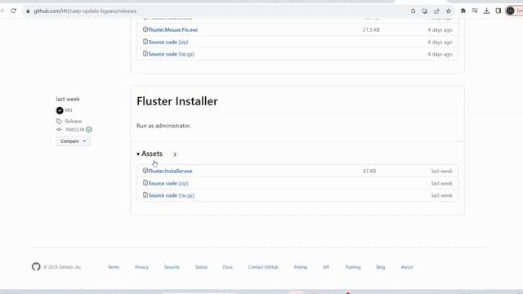Open the Status footer link
This screenshot has width=523, height=294.
point(201,267)
